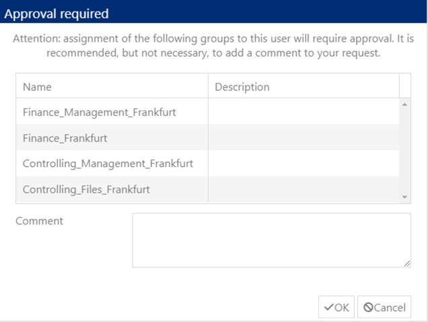Image resolution: width=428 pixels, height=322 pixels.
Task: Confirm the approval request with OK
Action: pyautogui.click(x=336, y=307)
